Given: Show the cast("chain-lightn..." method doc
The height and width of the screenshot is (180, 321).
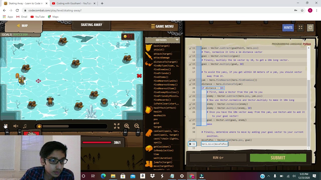Looking at the screenshot, I should 166,139.
